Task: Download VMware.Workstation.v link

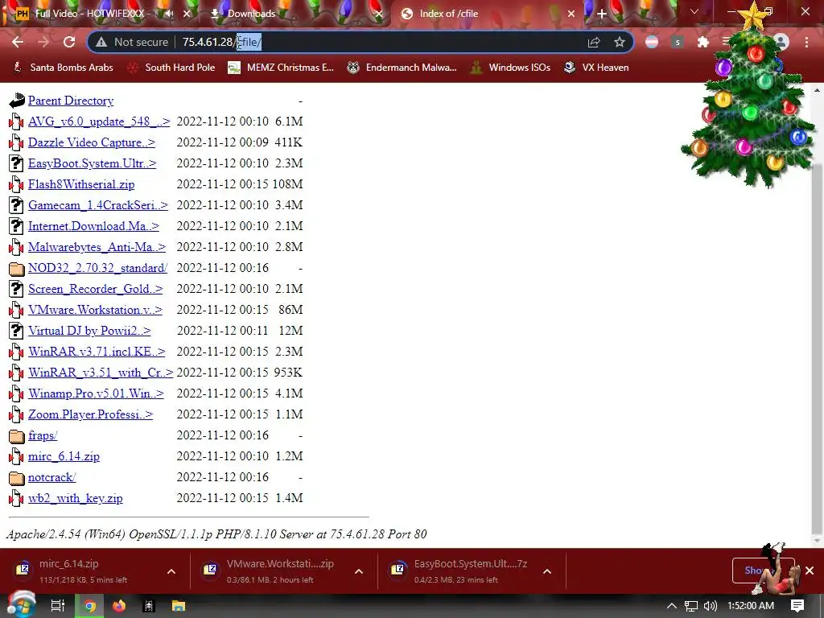Action: tap(95, 310)
